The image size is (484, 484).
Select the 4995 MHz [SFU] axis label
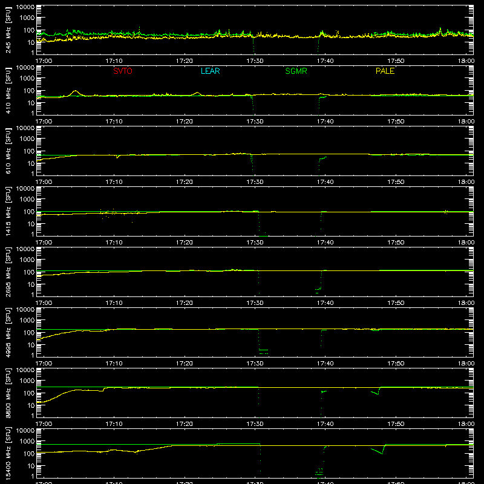tap(8, 332)
